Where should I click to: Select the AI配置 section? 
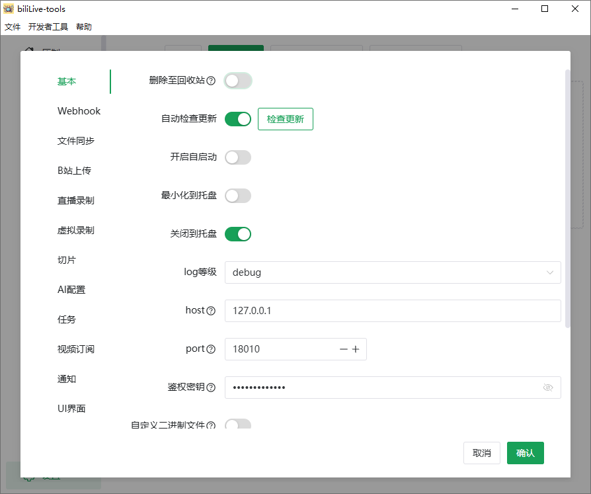[x=69, y=289]
